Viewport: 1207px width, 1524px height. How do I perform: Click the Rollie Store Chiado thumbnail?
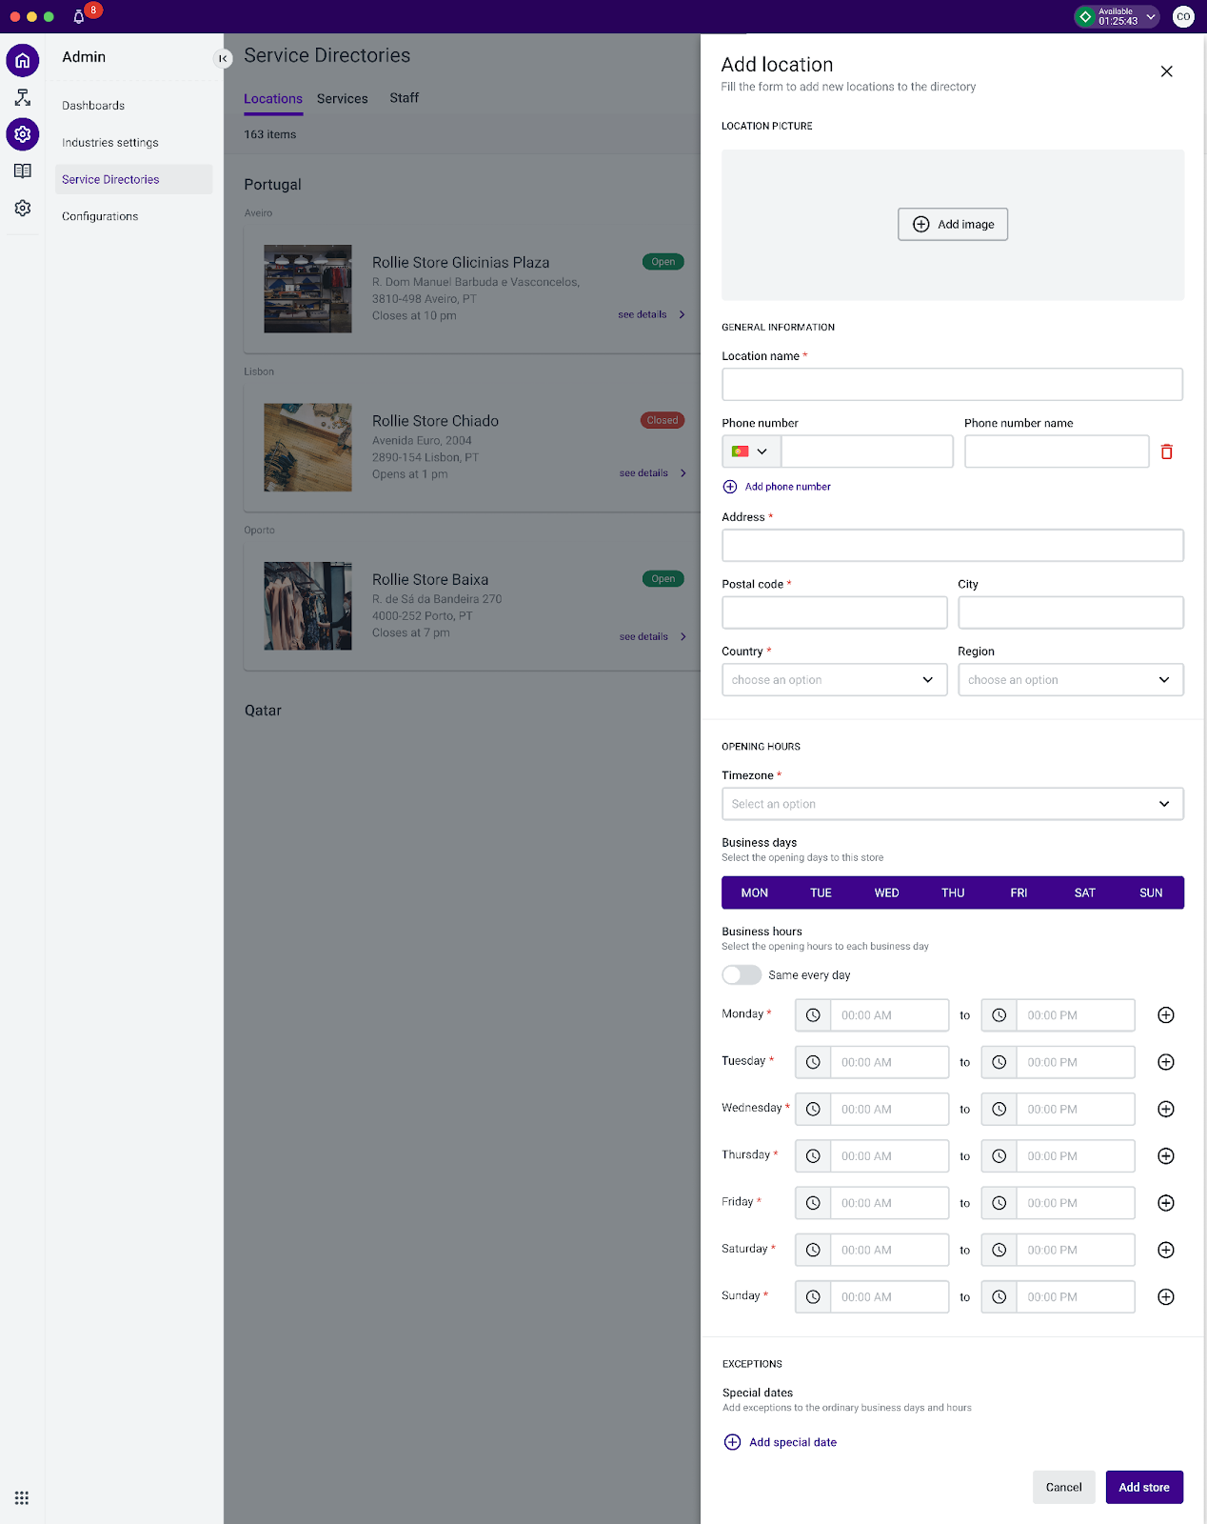307,448
